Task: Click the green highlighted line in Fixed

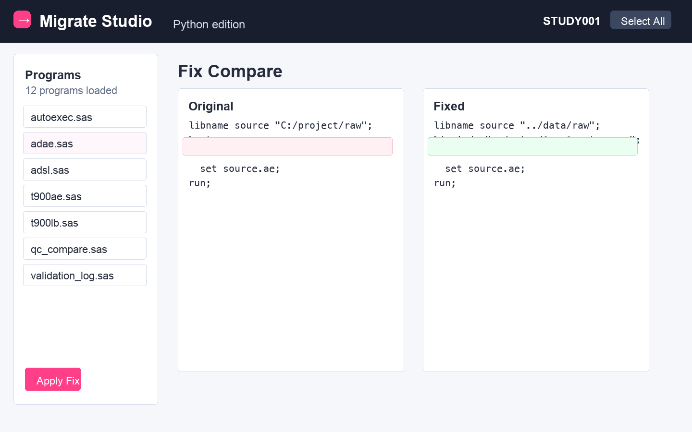Action: pyautogui.click(x=532, y=146)
